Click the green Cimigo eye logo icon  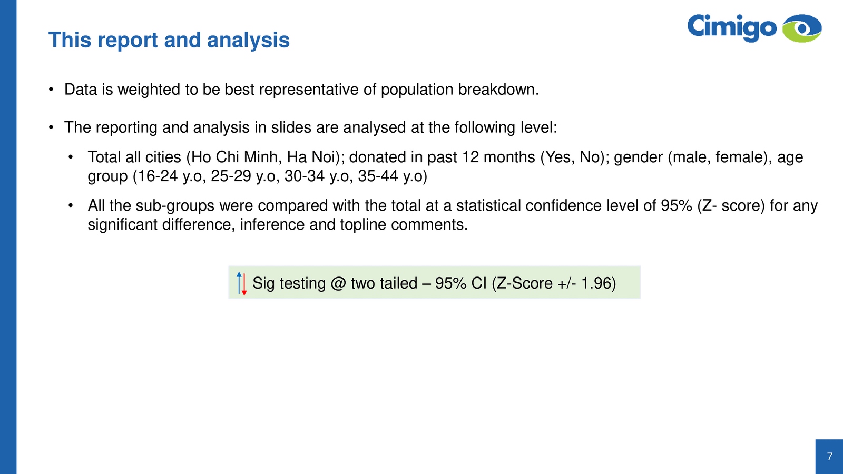coord(802,28)
